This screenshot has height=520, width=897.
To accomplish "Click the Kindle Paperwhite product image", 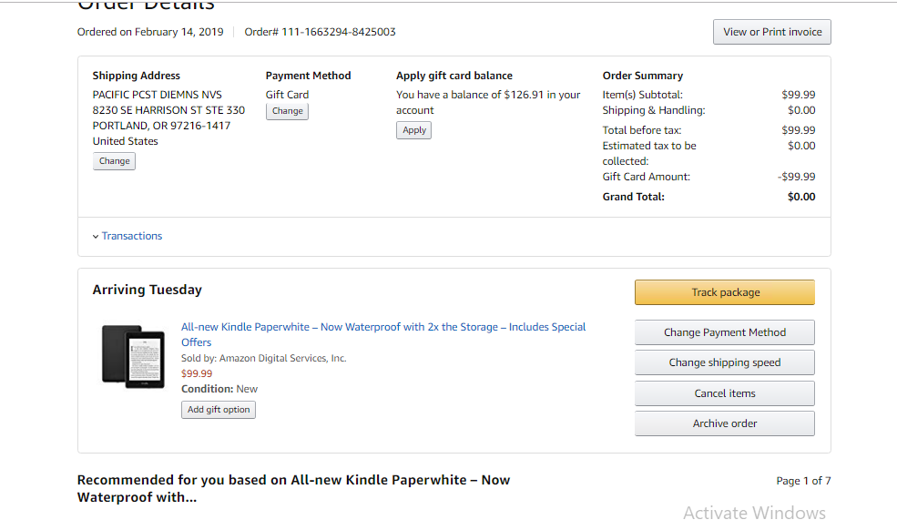I will point(133,355).
